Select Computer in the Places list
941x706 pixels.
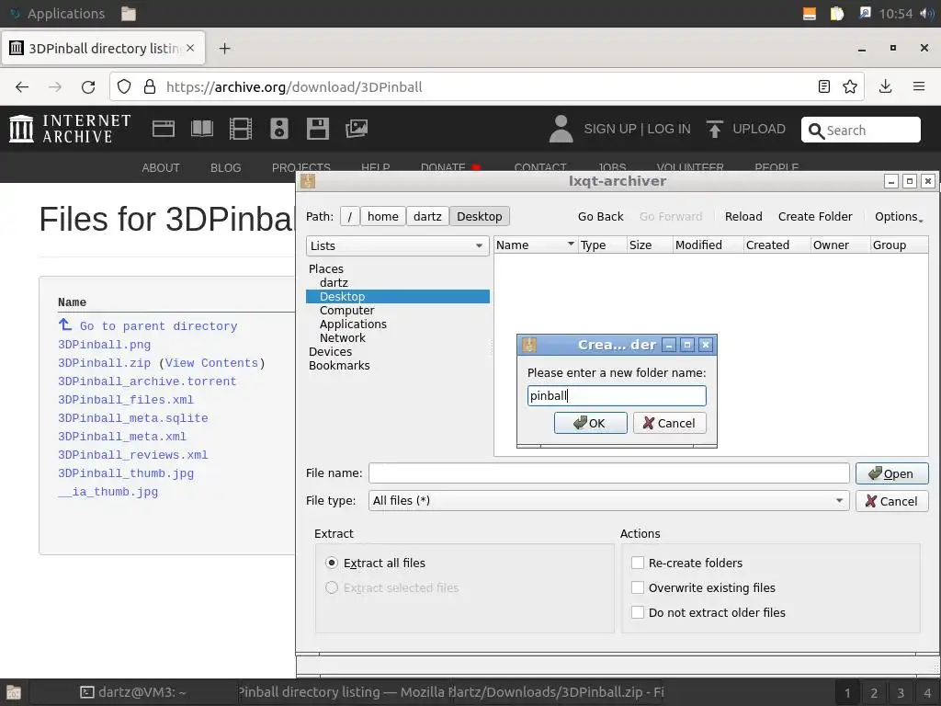346,311
